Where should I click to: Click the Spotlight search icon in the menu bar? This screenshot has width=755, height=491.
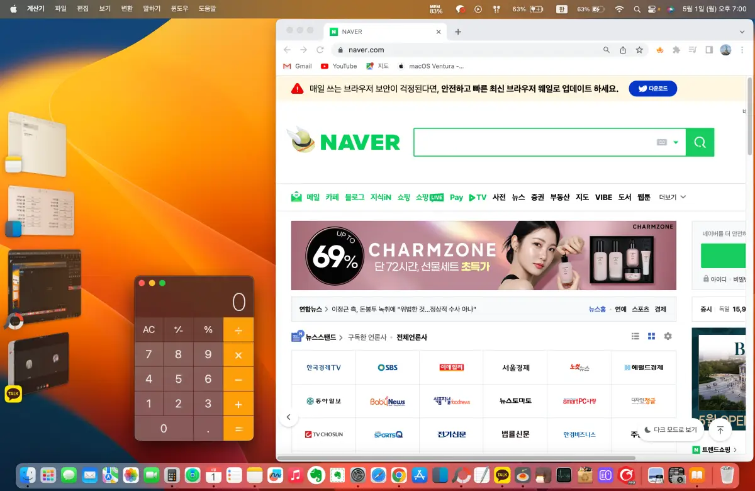pos(638,9)
